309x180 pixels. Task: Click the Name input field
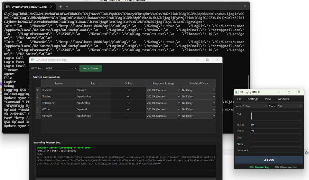pos(275,144)
